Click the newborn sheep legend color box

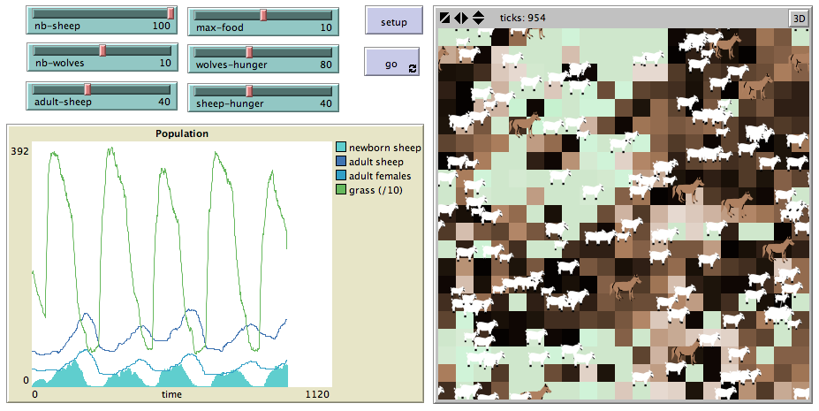point(340,148)
